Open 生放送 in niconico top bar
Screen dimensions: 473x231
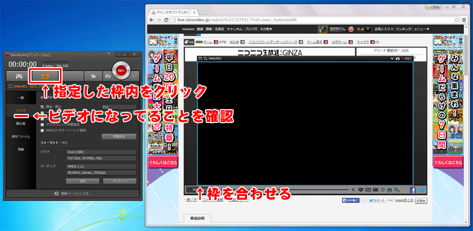pos(219,29)
